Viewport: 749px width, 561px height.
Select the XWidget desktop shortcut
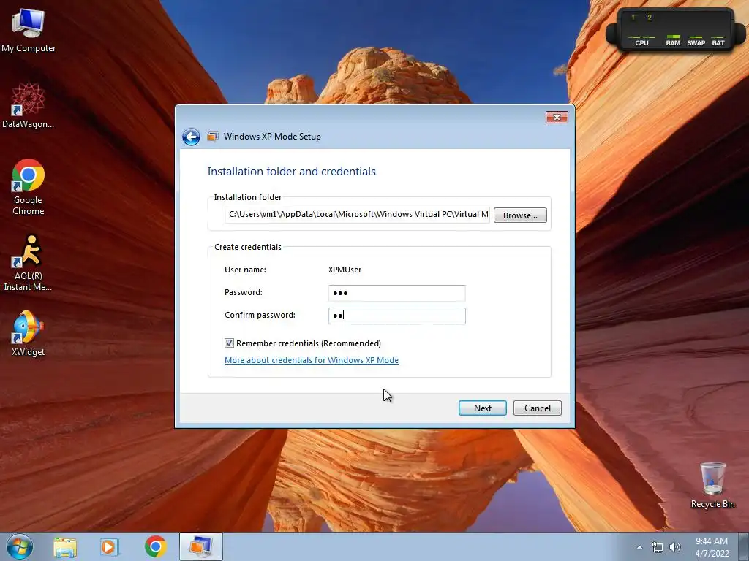pos(29,333)
